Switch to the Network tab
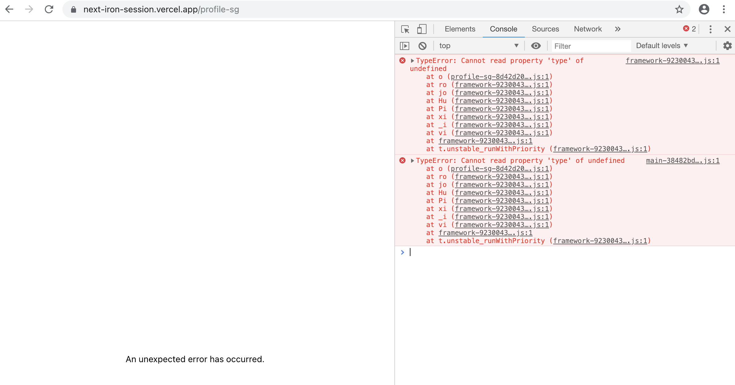 click(588, 29)
